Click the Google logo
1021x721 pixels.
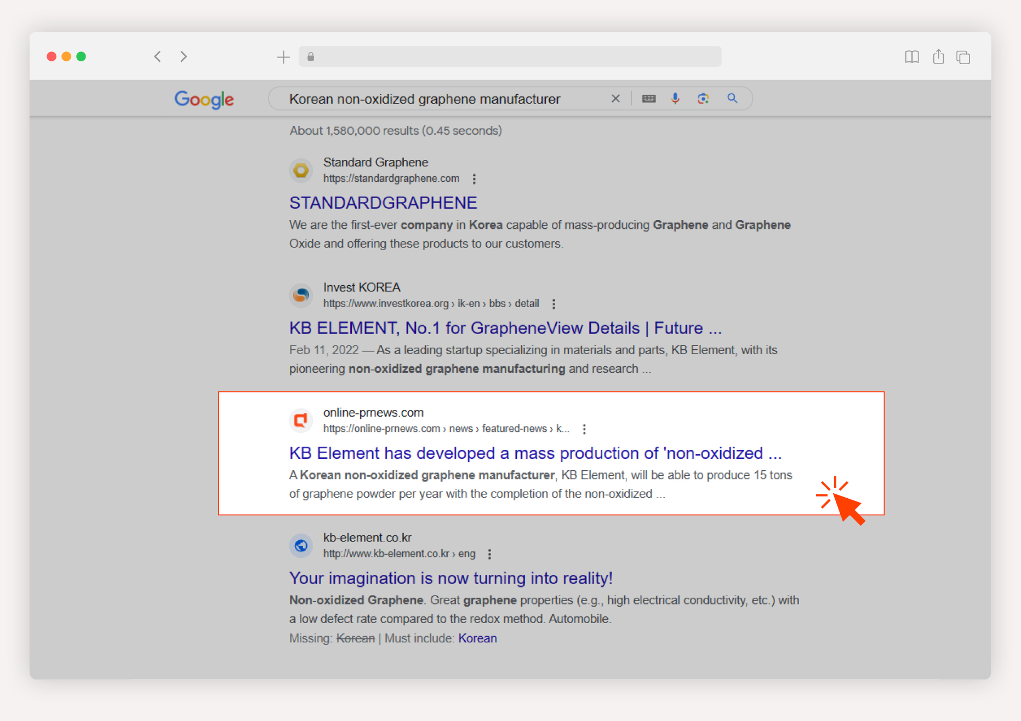coord(204,100)
